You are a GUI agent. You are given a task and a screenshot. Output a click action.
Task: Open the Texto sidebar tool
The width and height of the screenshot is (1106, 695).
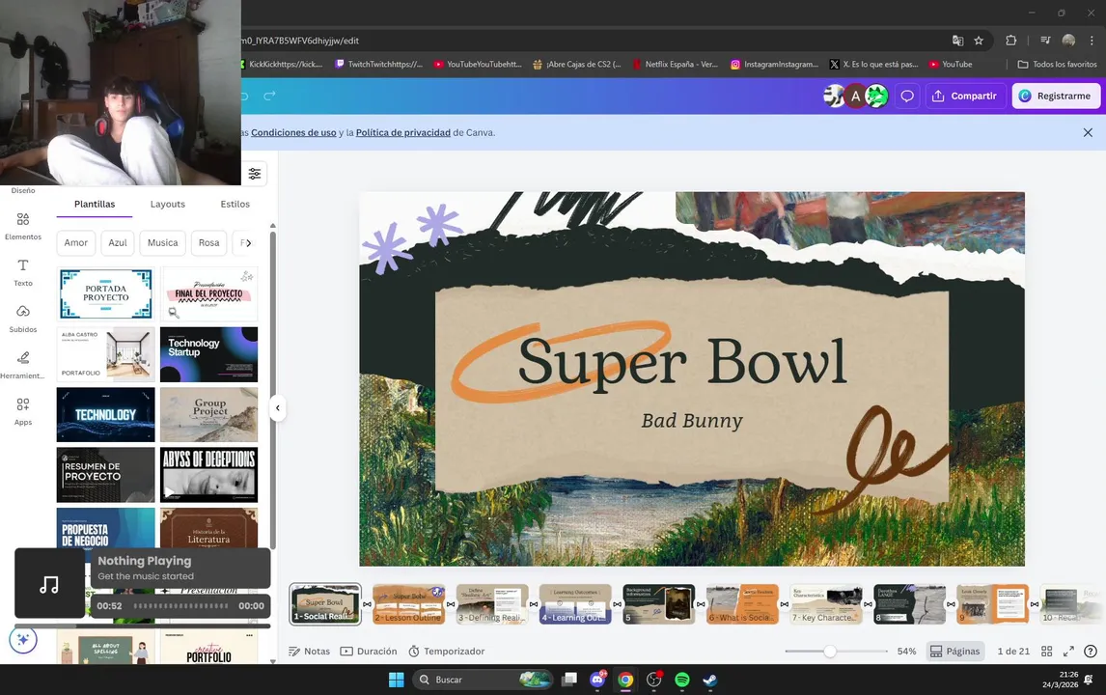click(23, 272)
